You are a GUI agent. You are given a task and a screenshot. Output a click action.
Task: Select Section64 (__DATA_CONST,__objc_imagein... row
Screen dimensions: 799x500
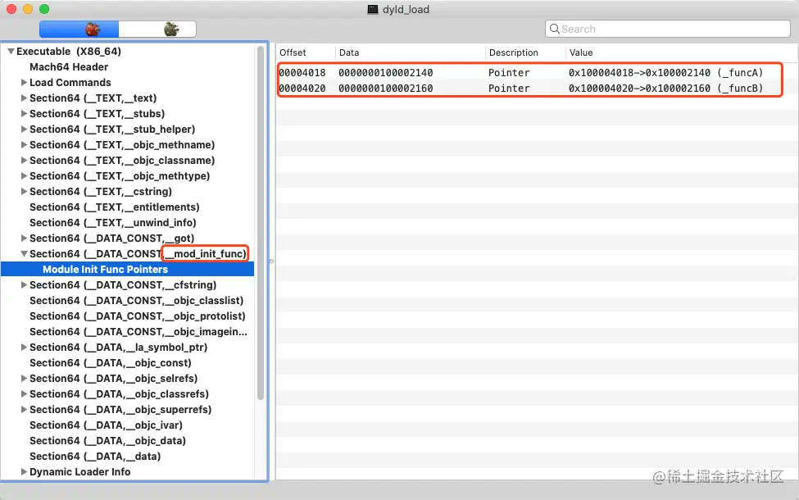click(127, 332)
